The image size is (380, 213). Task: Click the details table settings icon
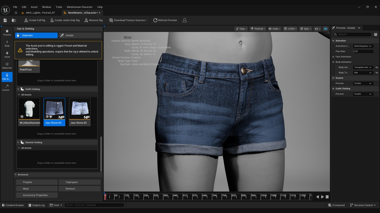[376, 34]
